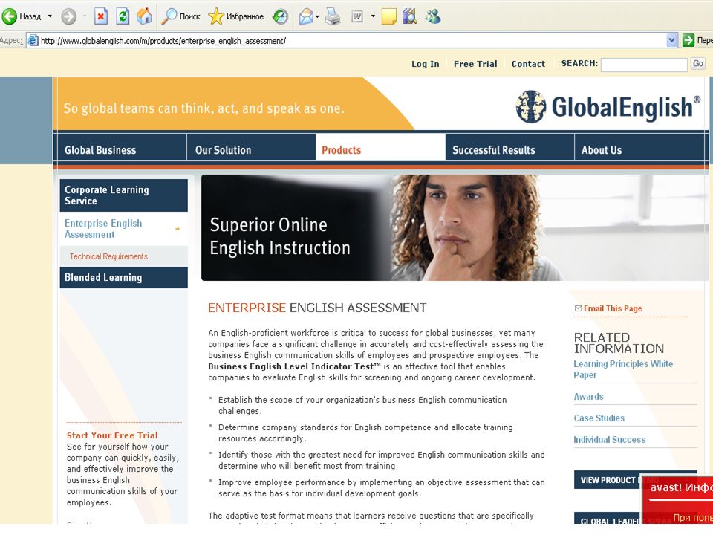
Task: Open the Successful Results nav tab
Action: coord(509,148)
